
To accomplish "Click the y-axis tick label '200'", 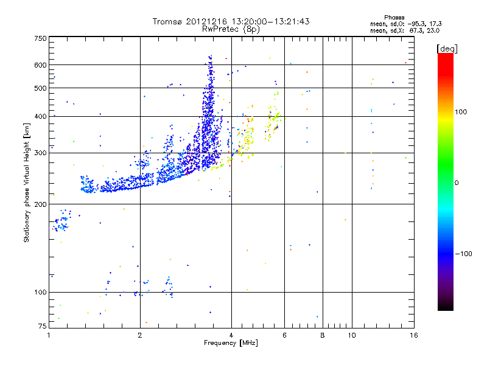I will coord(40,204).
